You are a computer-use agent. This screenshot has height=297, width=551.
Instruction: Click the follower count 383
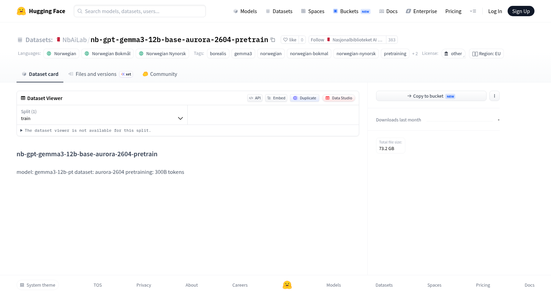coord(392,40)
